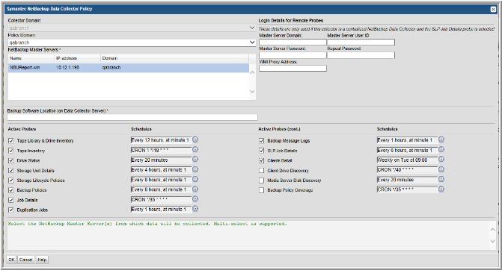Click master servers list scroll down arrow

pyautogui.click(x=252, y=92)
